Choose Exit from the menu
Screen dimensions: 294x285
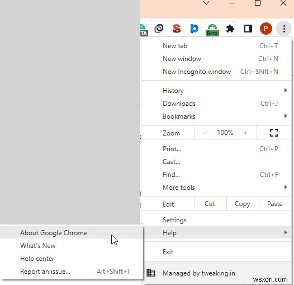point(216,252)
